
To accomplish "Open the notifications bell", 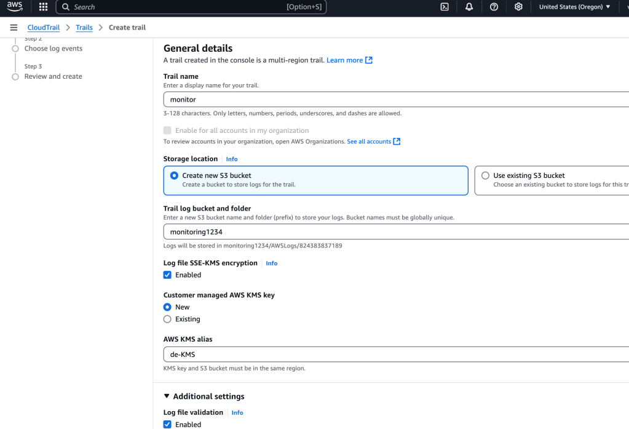I will tap(469, 7).
